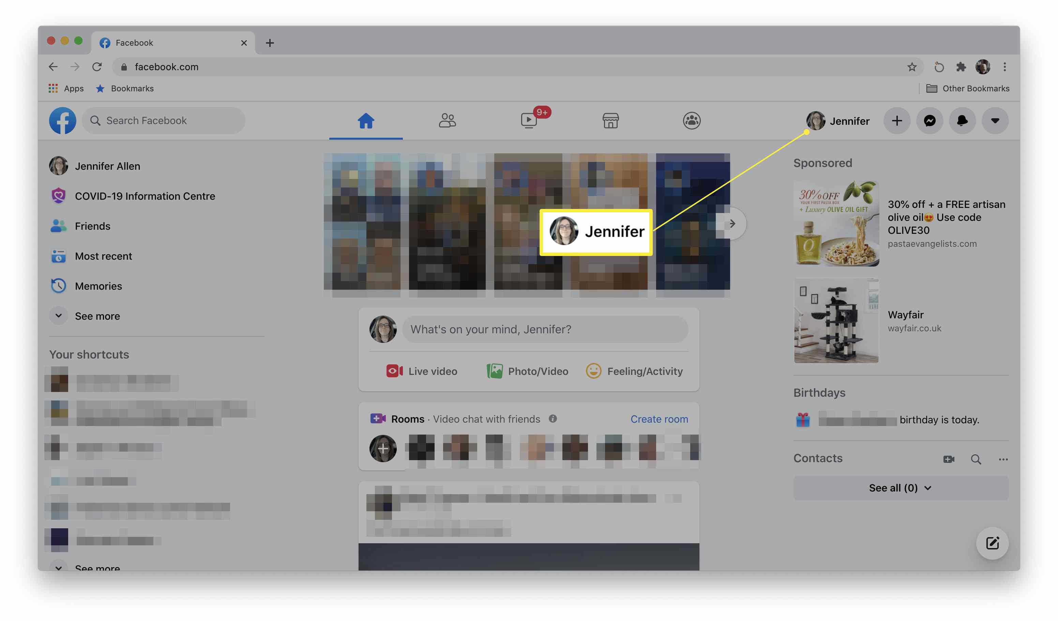Go back in browser

[x=53, y=67]
